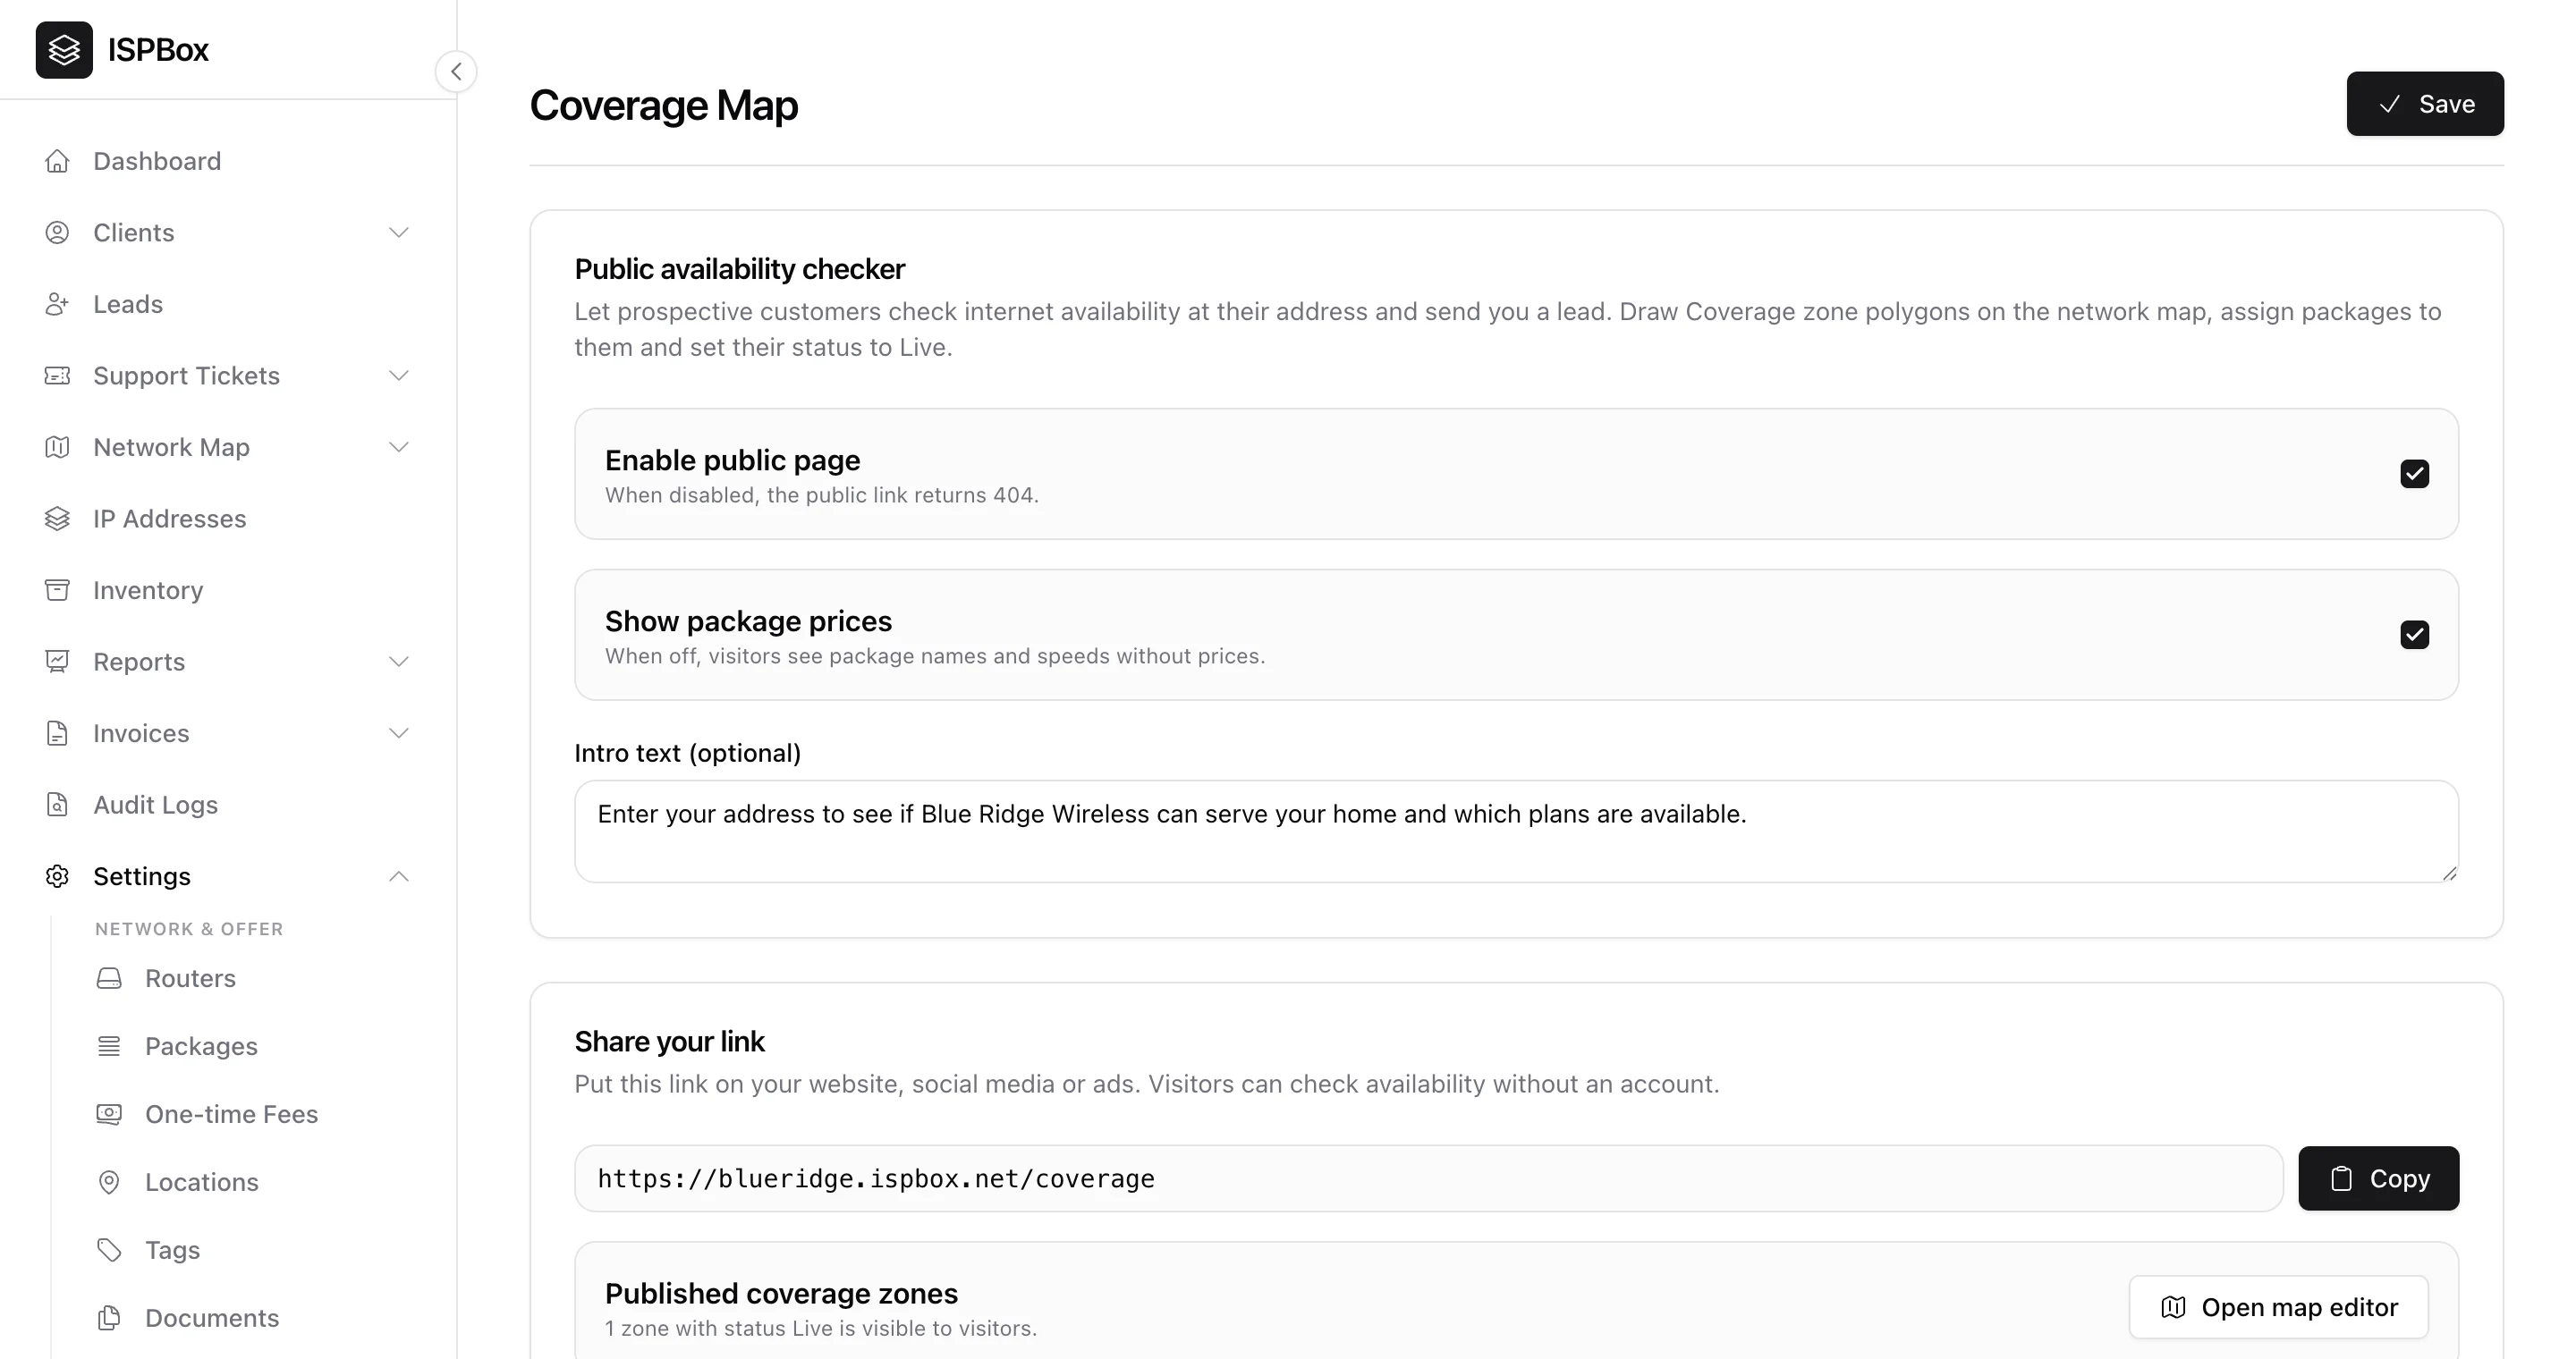Screen dimensions: 2576x1359
Task: Click the Settings gear icon
Action: [57, 876]
